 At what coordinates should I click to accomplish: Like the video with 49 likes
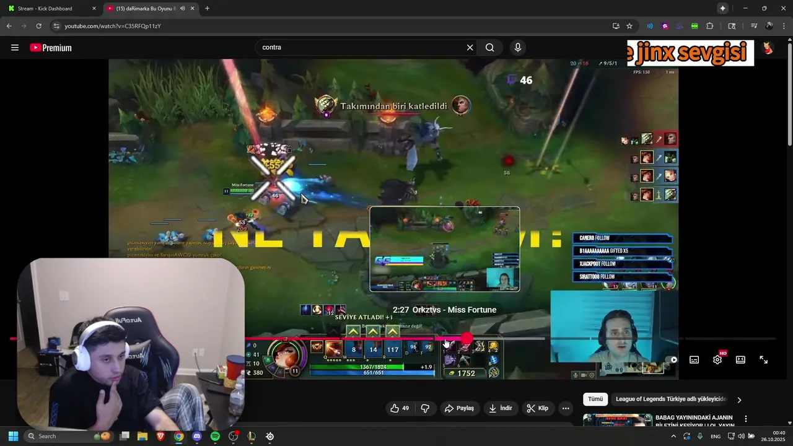[x=400, y=408]
